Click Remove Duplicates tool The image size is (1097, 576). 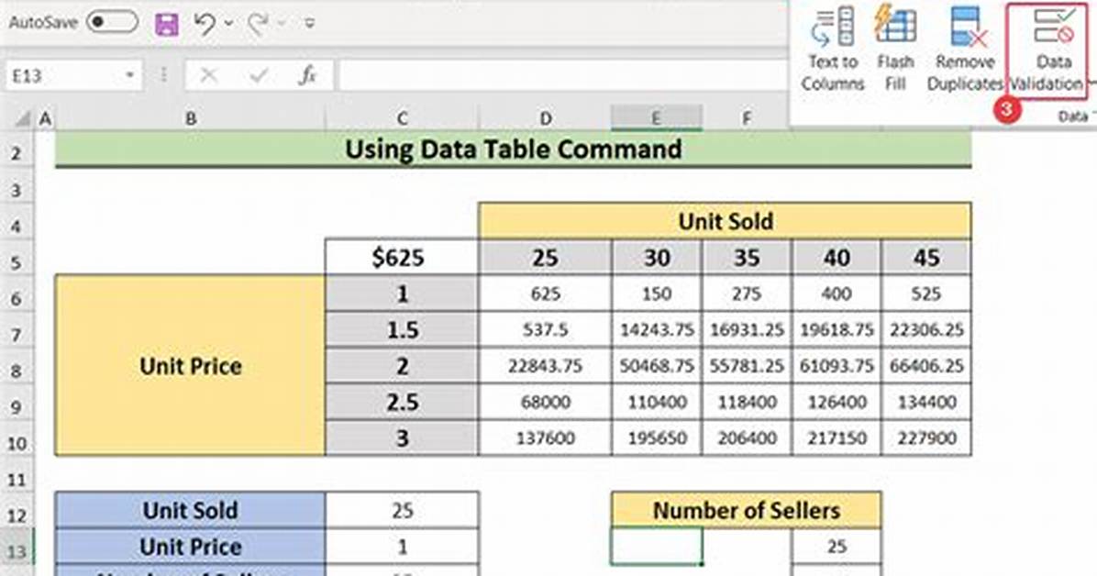point(965,49)
